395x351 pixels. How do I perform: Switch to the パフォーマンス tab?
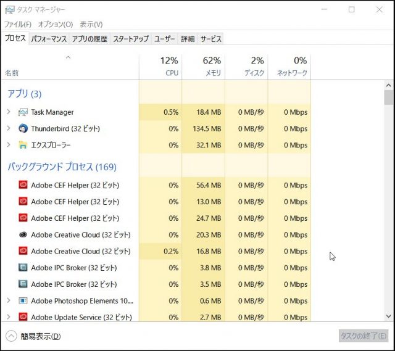49,39
